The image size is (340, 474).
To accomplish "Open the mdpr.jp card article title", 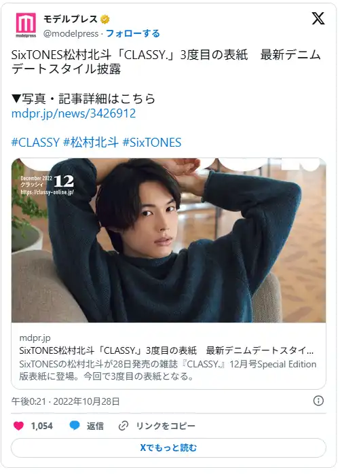I will coord(166,350).
